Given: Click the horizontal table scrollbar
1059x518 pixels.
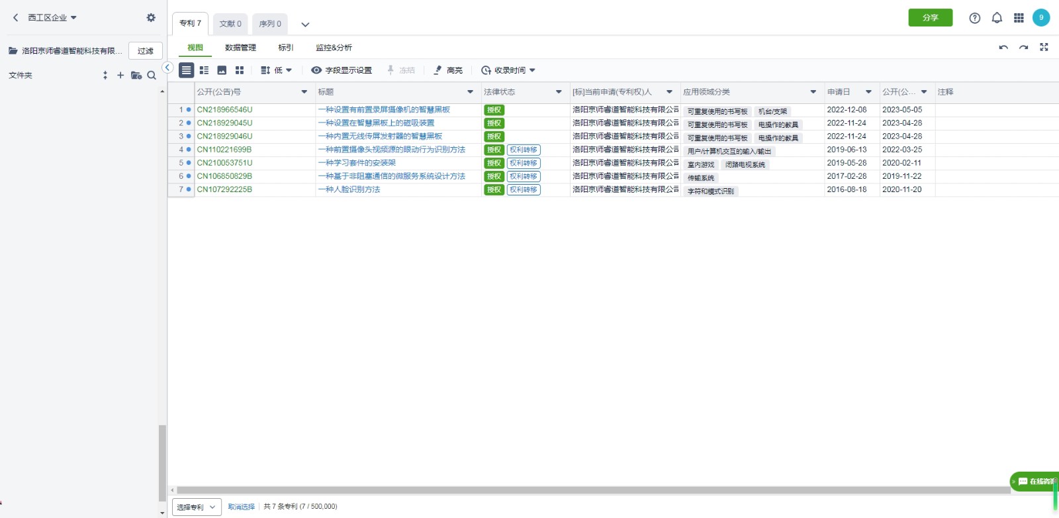Looking at the screenshot, I should point(593,490).
